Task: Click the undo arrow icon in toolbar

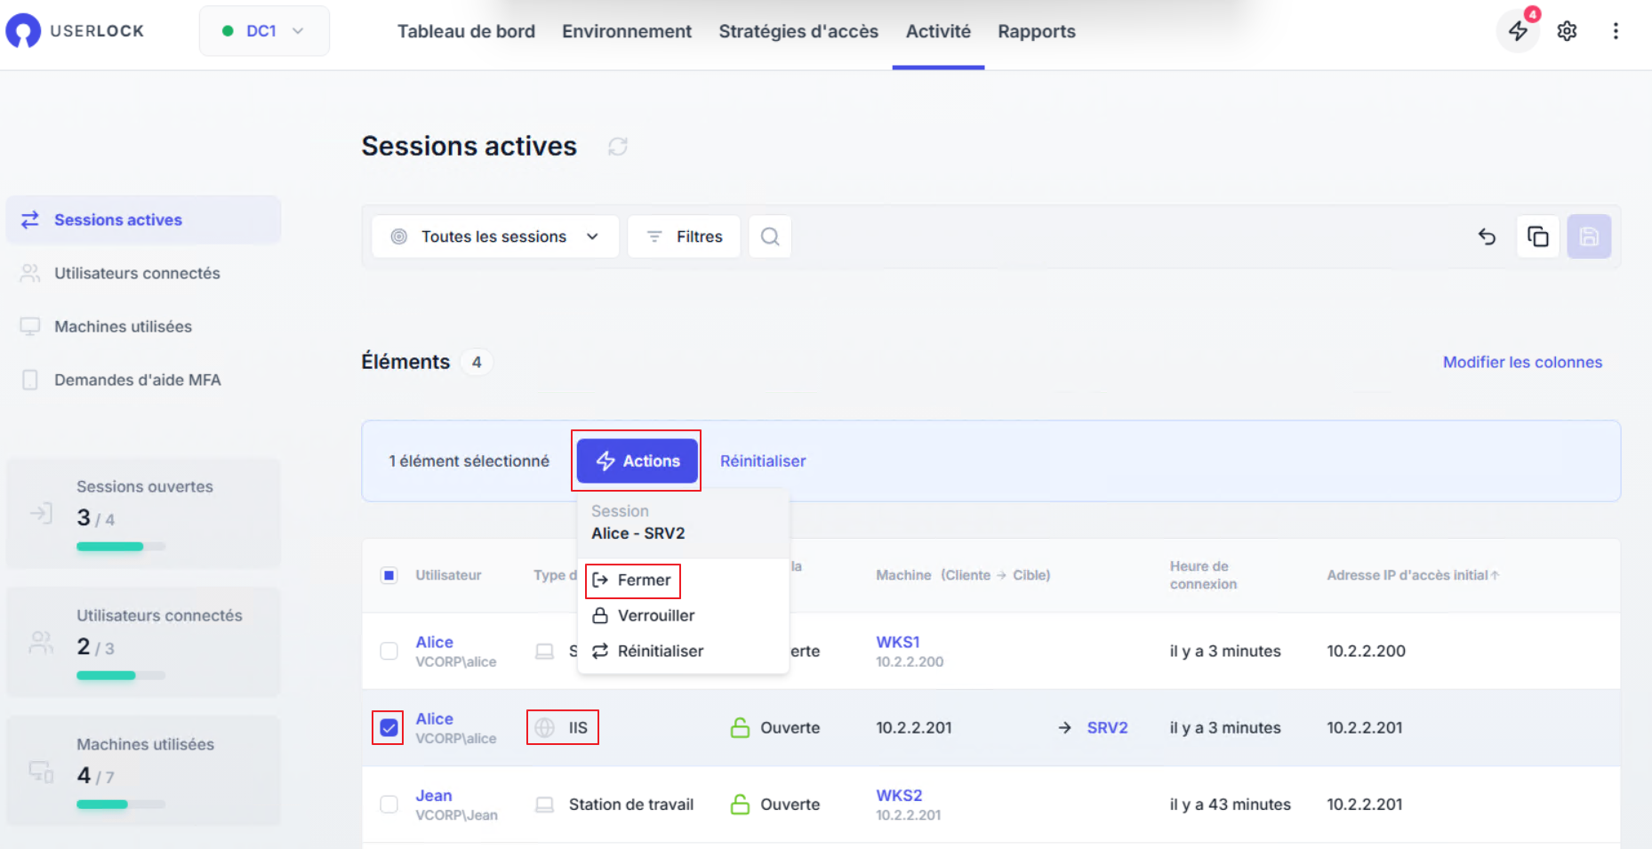Action: (1487, 236)
